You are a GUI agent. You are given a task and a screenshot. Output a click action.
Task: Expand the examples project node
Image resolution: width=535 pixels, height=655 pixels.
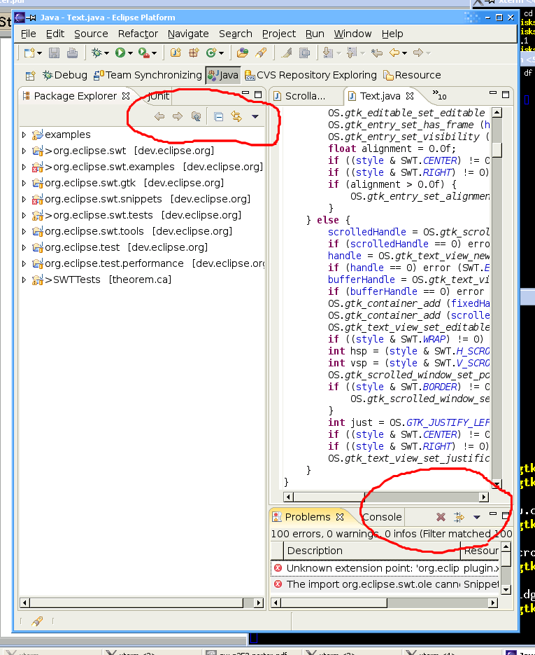click(x=24, y=135)
